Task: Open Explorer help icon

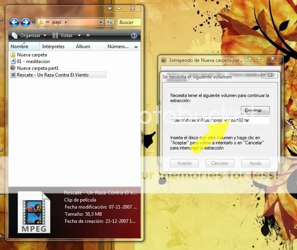Action: point(134,35)
